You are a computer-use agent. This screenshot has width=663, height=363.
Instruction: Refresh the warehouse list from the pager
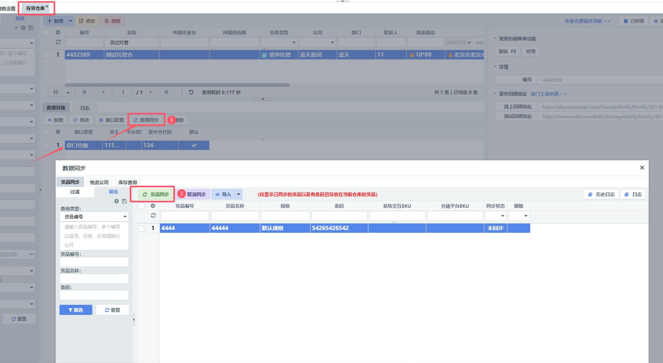click(x=191, y=92)
